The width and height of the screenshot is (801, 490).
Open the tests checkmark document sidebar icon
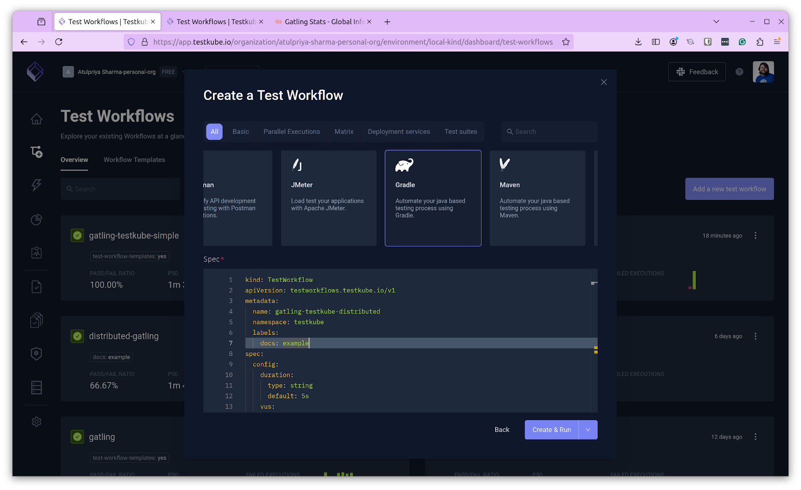click(37, 286)
